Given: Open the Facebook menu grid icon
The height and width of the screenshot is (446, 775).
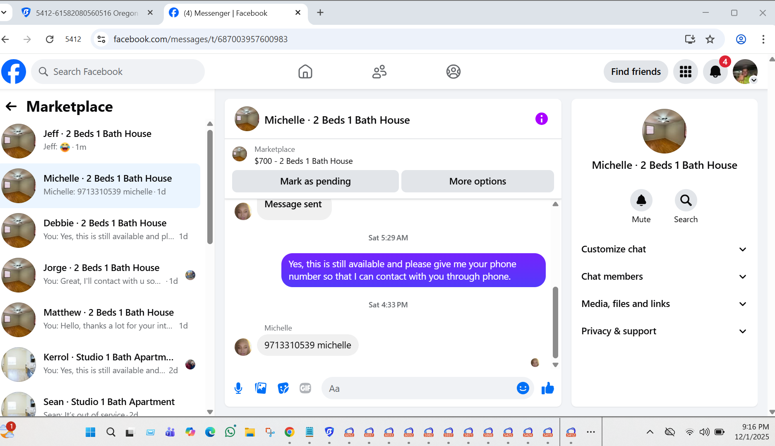Looking at the screenshot, I should (686, 72).
